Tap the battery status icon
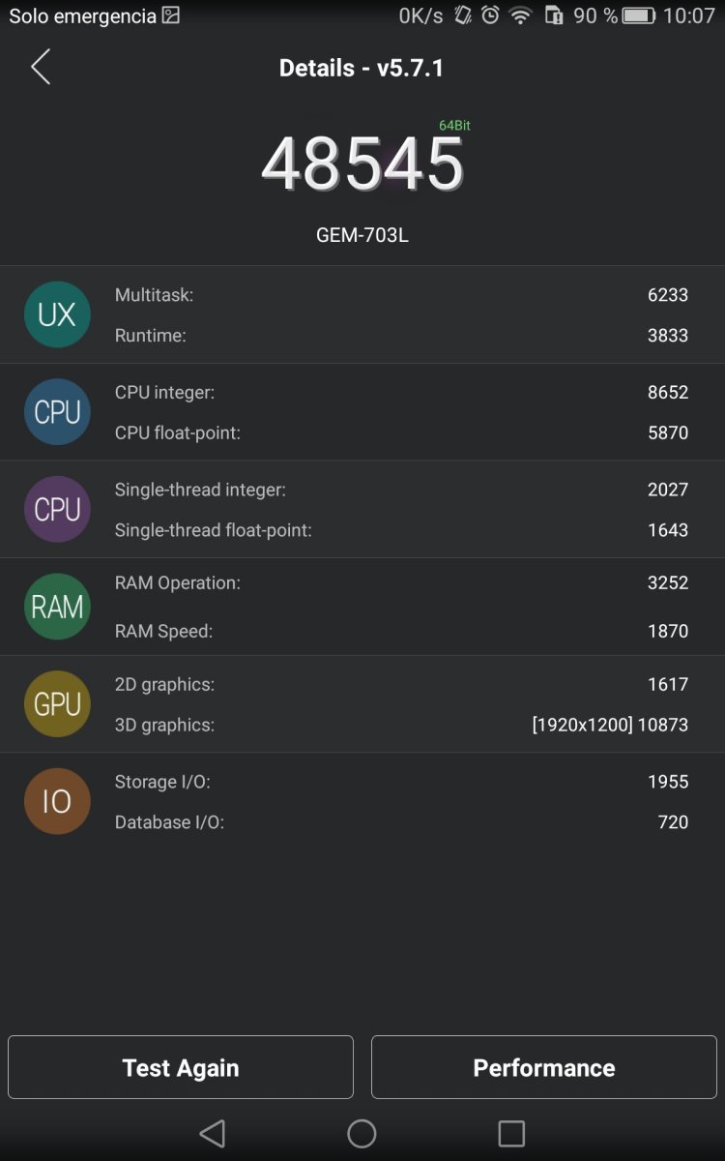 click(639, 15)
